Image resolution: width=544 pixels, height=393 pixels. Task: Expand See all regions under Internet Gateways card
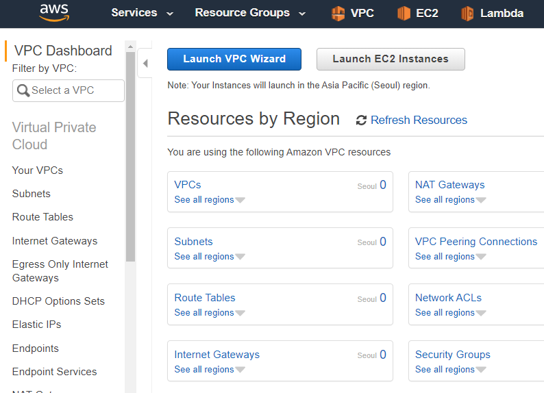coord(210,370)
